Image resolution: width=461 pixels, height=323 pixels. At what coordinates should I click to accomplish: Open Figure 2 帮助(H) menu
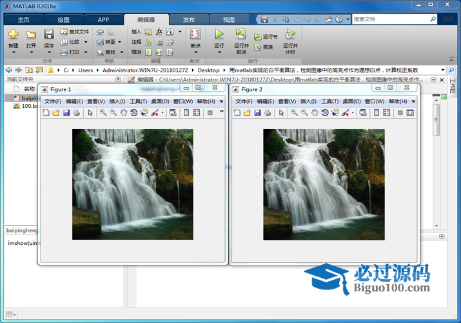coord(398,101)
